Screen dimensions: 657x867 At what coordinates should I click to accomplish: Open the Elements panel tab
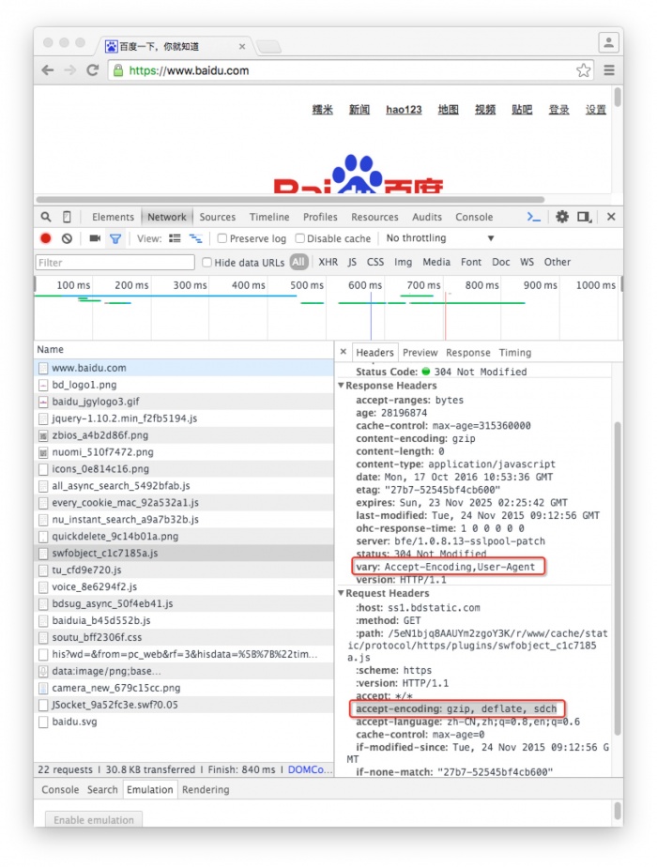pos(113,218)
